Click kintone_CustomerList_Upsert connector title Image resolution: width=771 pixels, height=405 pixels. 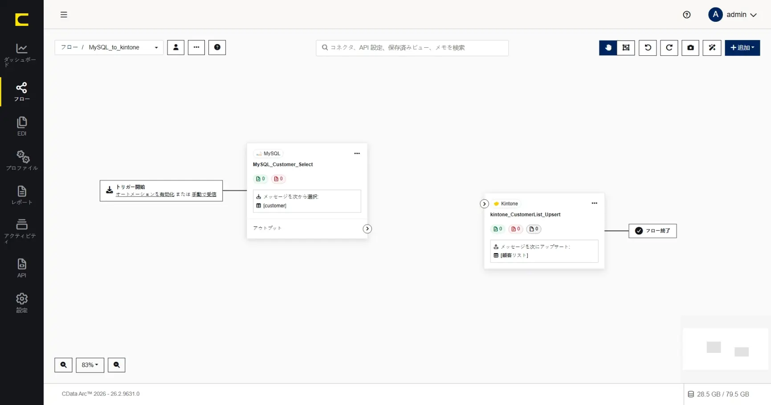click(525, 215)
